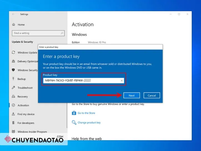Click the Windows section heading
The width and height of the screenshot is (201, 151).
click(79, 34)
